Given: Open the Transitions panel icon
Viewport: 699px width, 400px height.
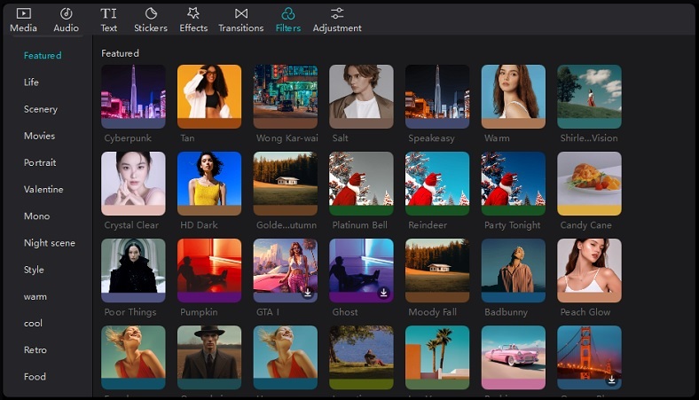Looking at the screenshot, I should tap(241, 13).
